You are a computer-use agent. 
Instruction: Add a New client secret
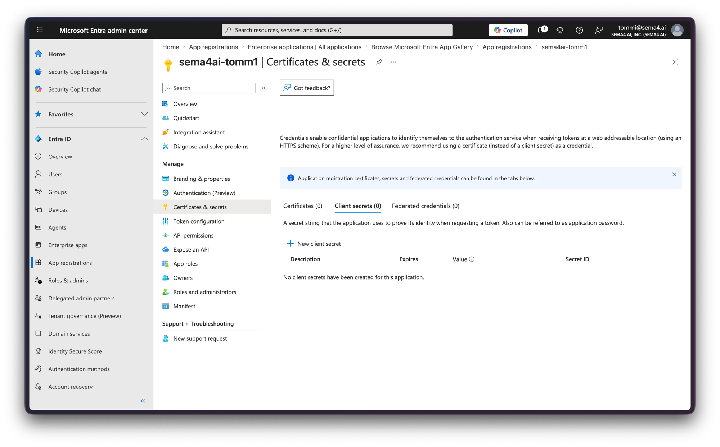point(314,244)
